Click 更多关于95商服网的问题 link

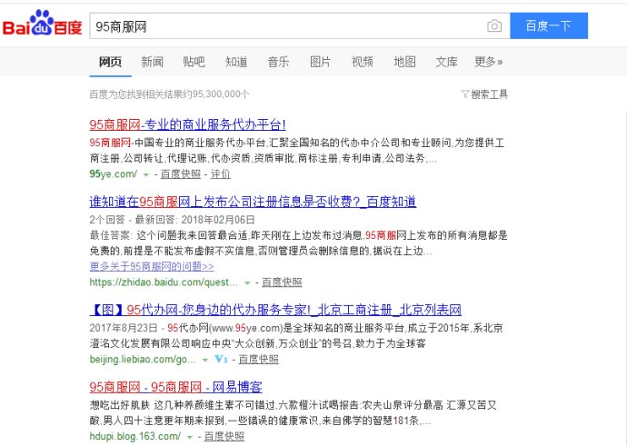tap(152, 266)
